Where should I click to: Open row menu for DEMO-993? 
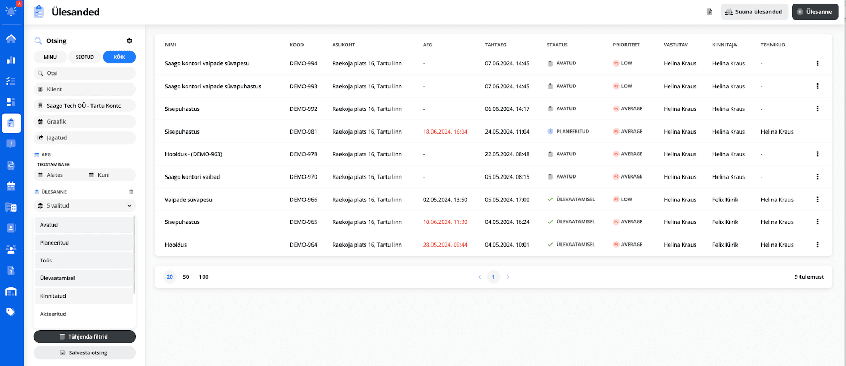817,86
